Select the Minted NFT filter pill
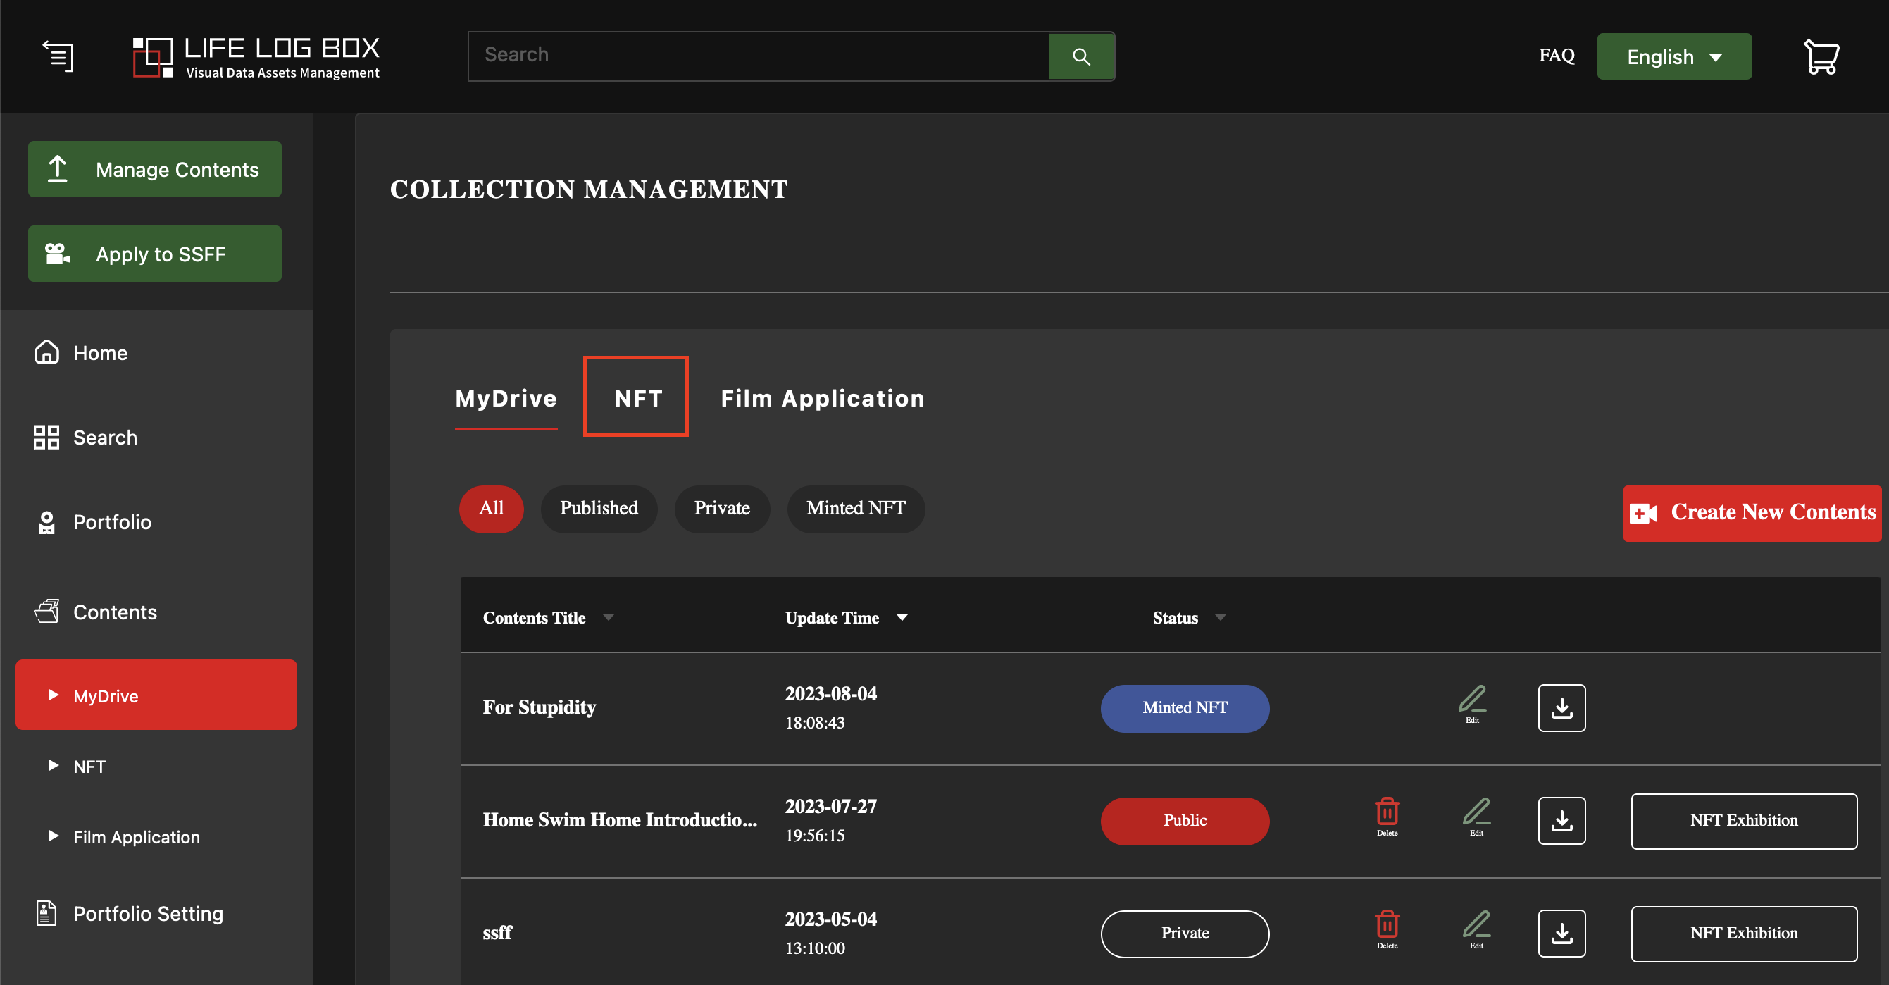The image size is (1889, 985). (856, 508)
